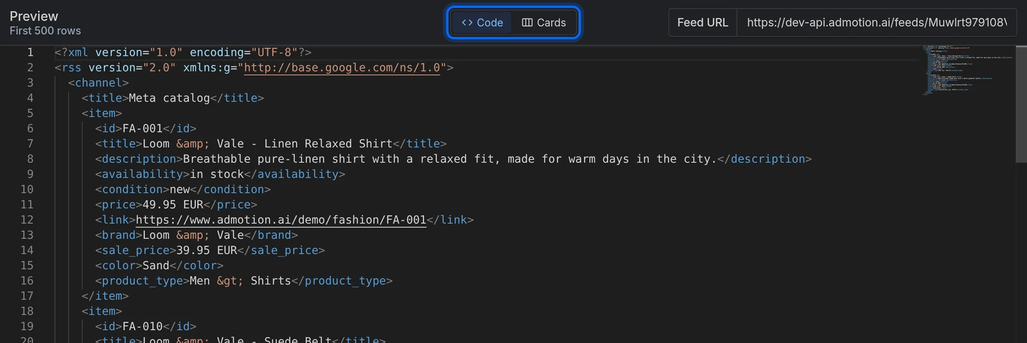This screenshot has width=1027, height=343.
Task: Click the FA-001 id value
Action: (142, 128)
